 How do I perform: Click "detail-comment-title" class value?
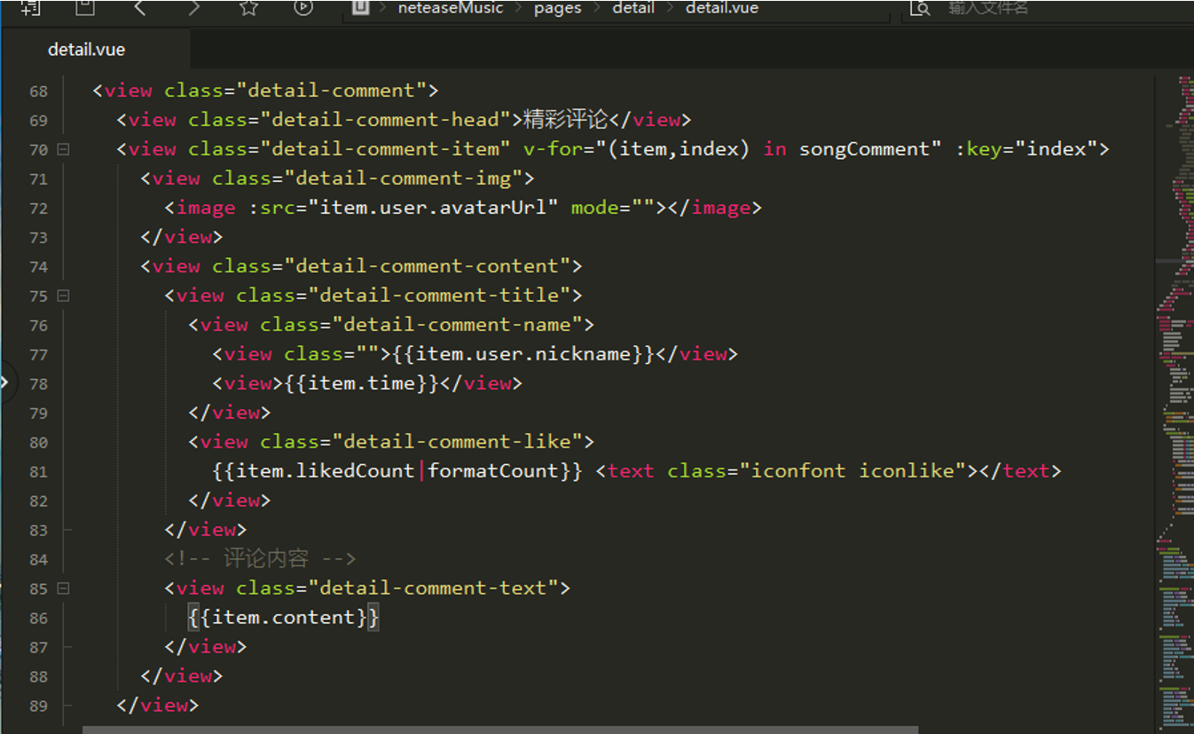coord(439,295)
